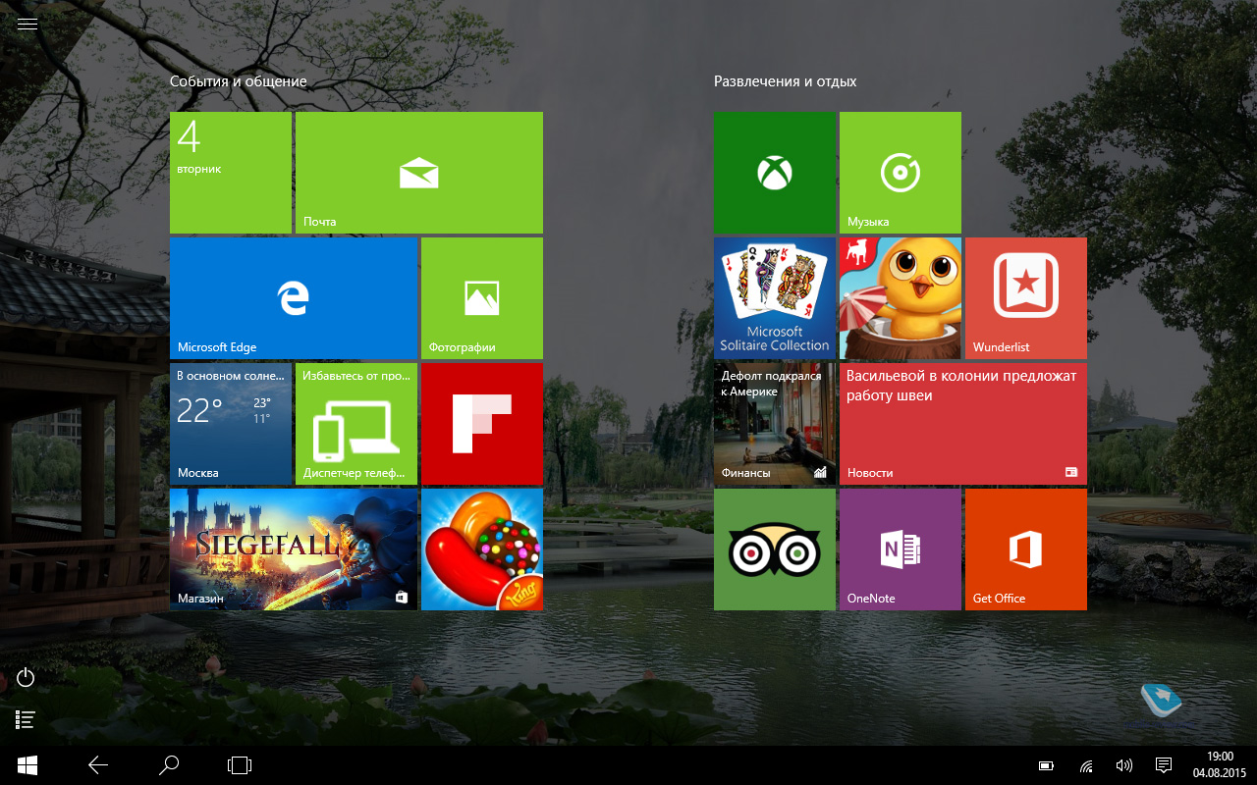Open Диспетчер телефонов tile

tap(356, 424)
